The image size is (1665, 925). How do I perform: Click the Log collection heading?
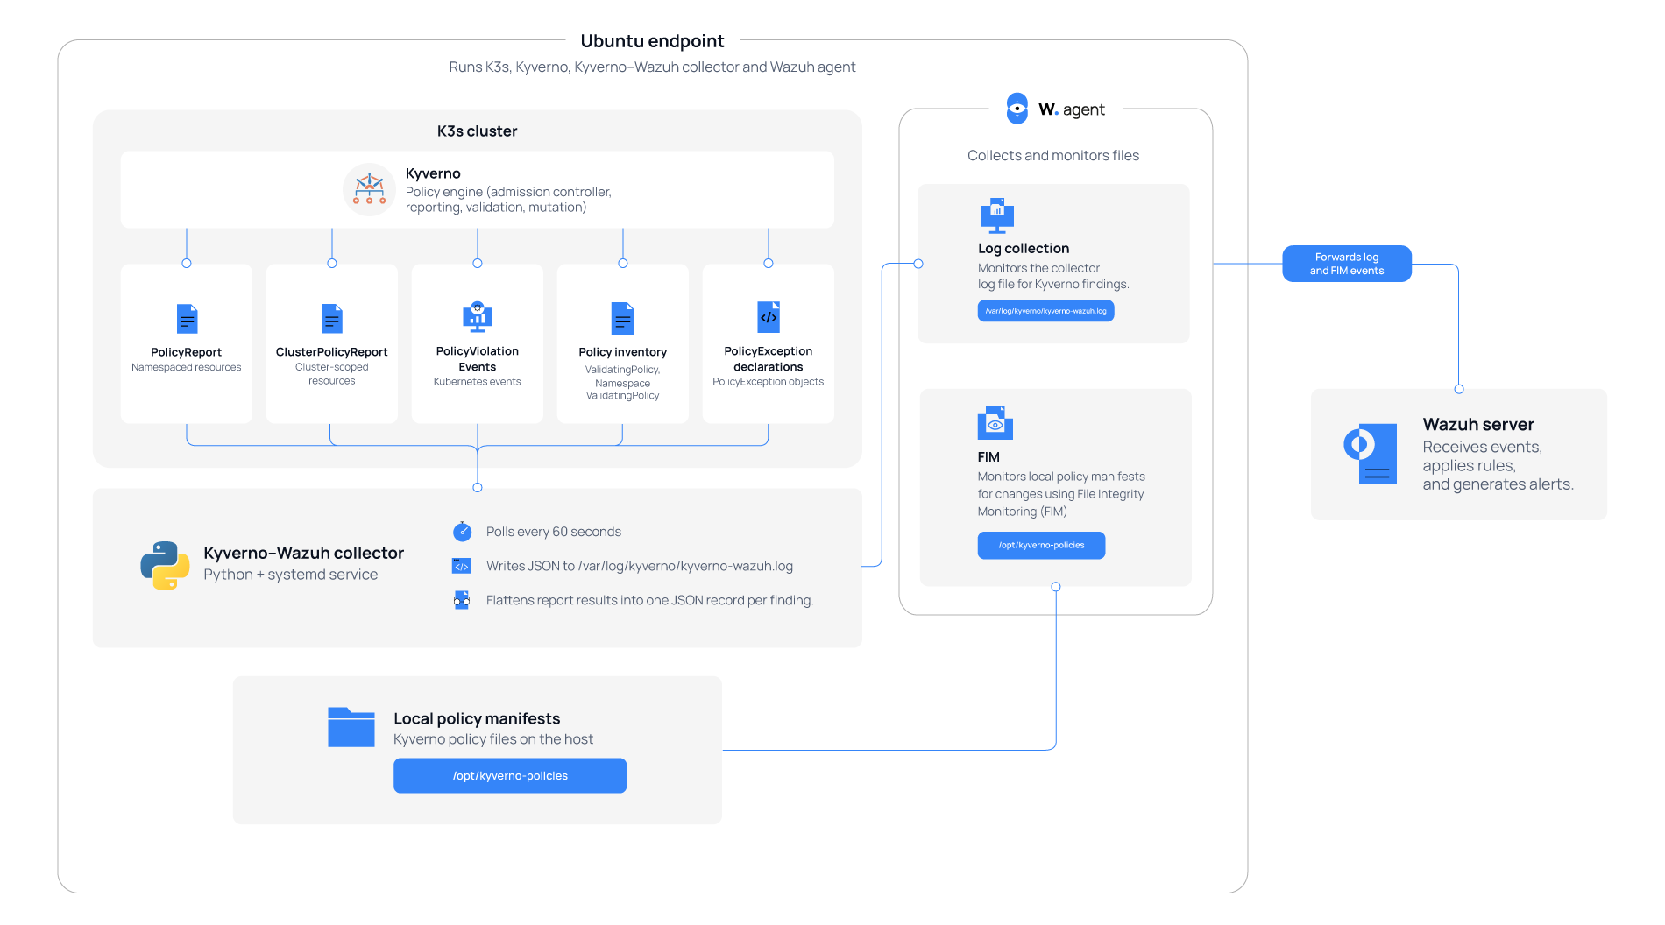[1024, 249]
